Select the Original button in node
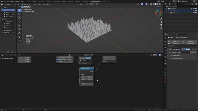This screenshot has height=111, width=198. coord(82,58)
